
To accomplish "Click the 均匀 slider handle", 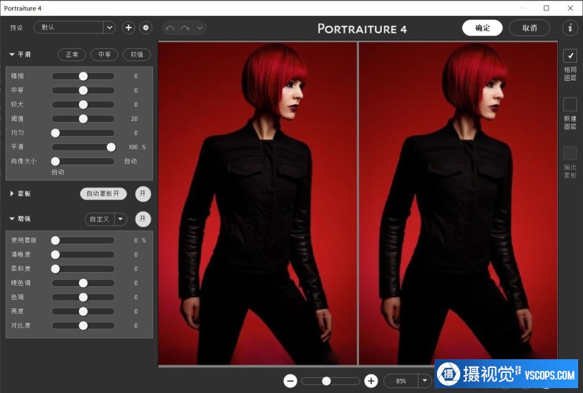I will (55, 133).
